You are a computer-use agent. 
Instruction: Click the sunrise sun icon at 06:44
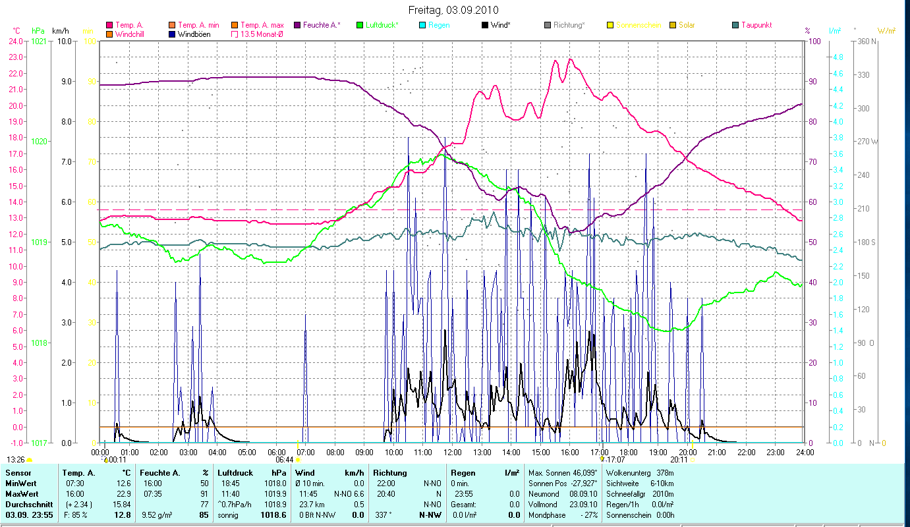pos(299,460)
